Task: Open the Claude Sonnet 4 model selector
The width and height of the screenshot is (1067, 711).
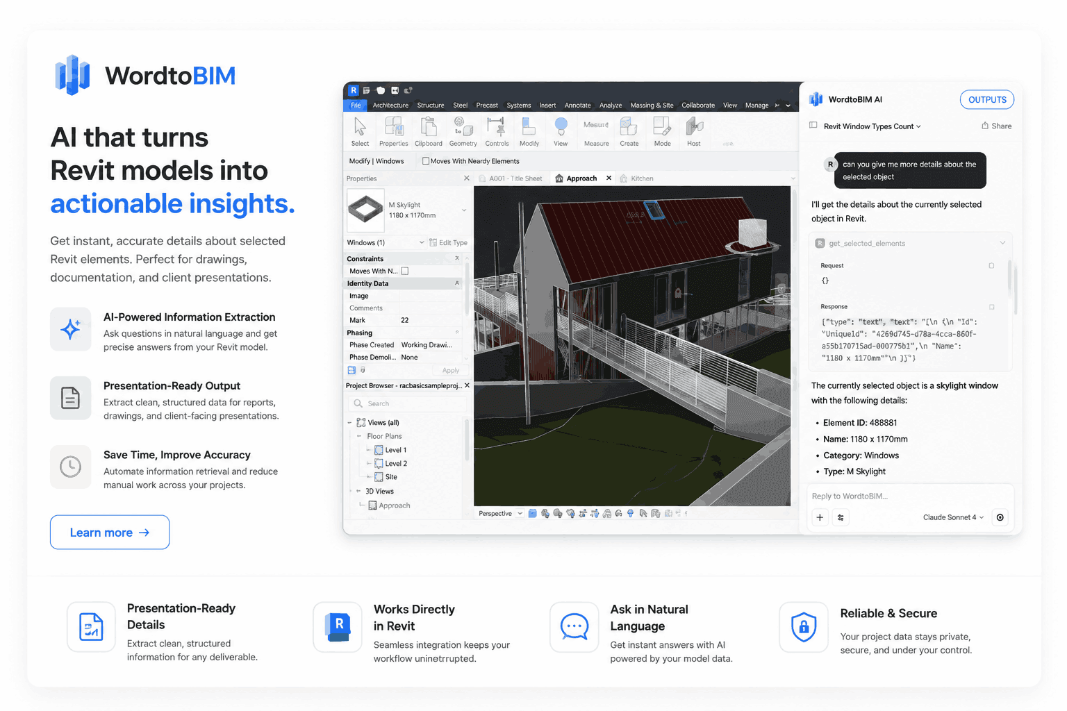Action: click(x=953, y=517)
